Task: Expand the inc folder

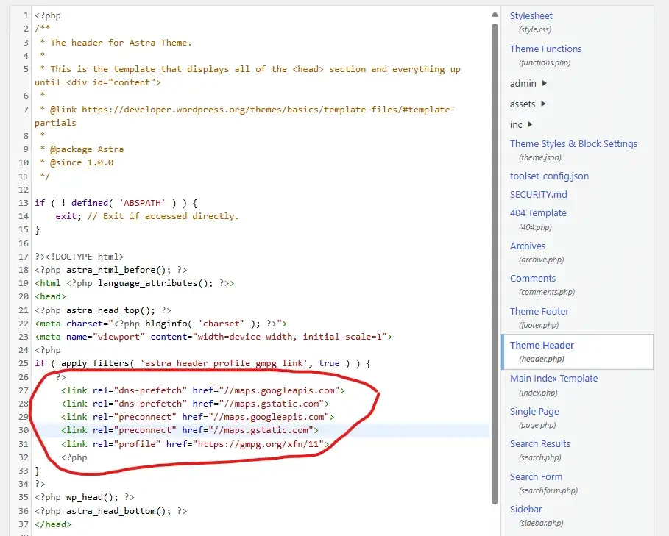Action: point(515,124)
